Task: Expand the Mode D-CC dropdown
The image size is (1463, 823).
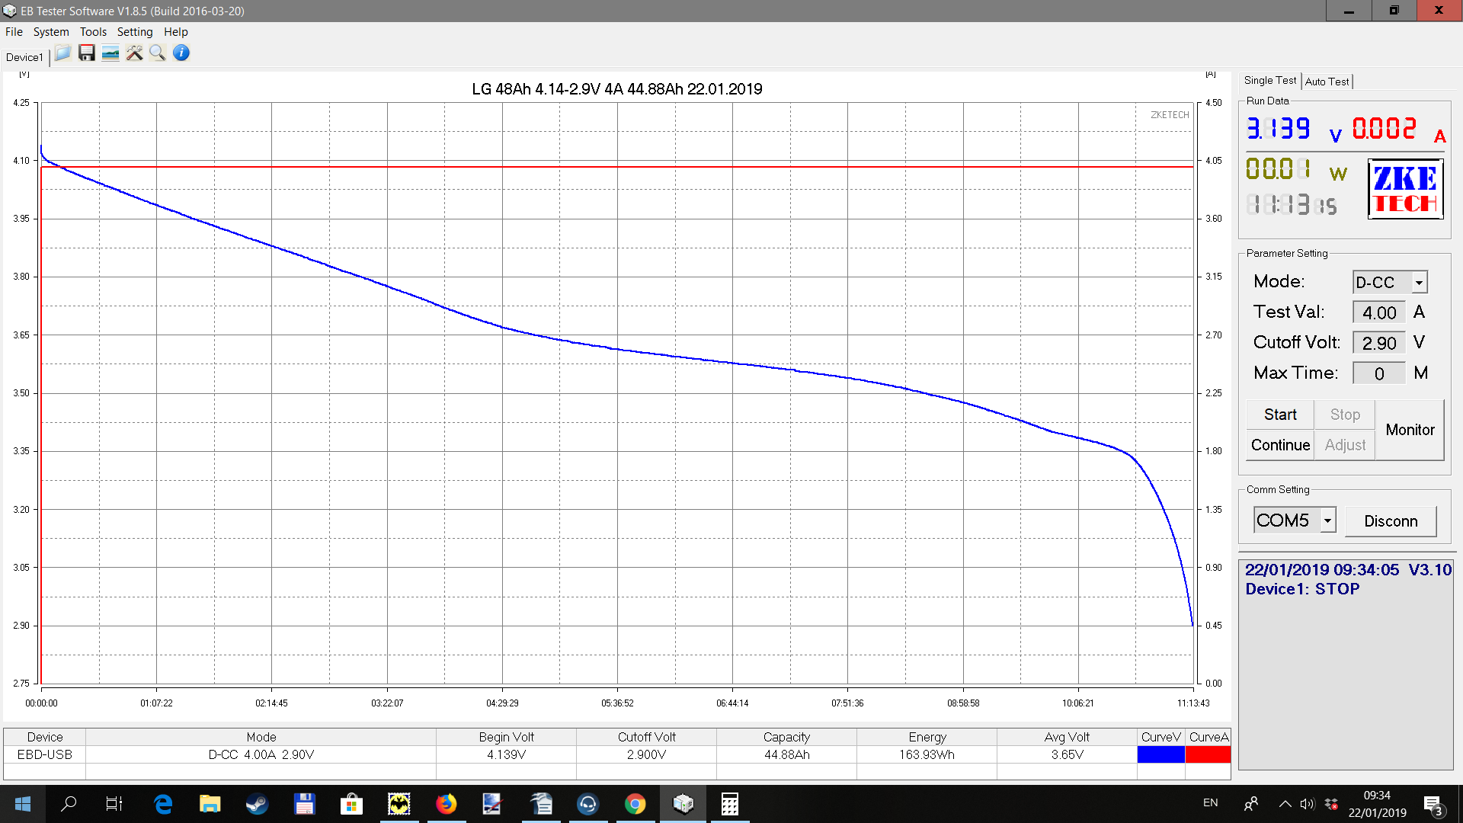Action: (1419, 283)
